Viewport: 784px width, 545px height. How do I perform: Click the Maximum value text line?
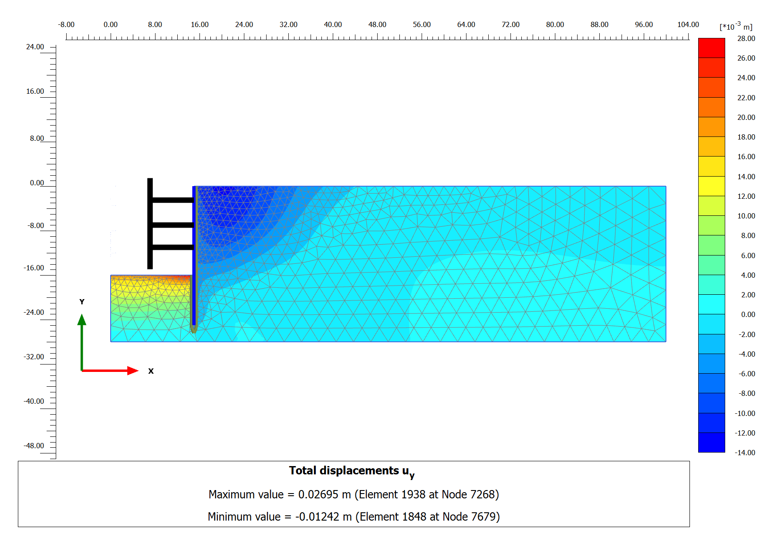pyautogui.click(x=353, y=494)
